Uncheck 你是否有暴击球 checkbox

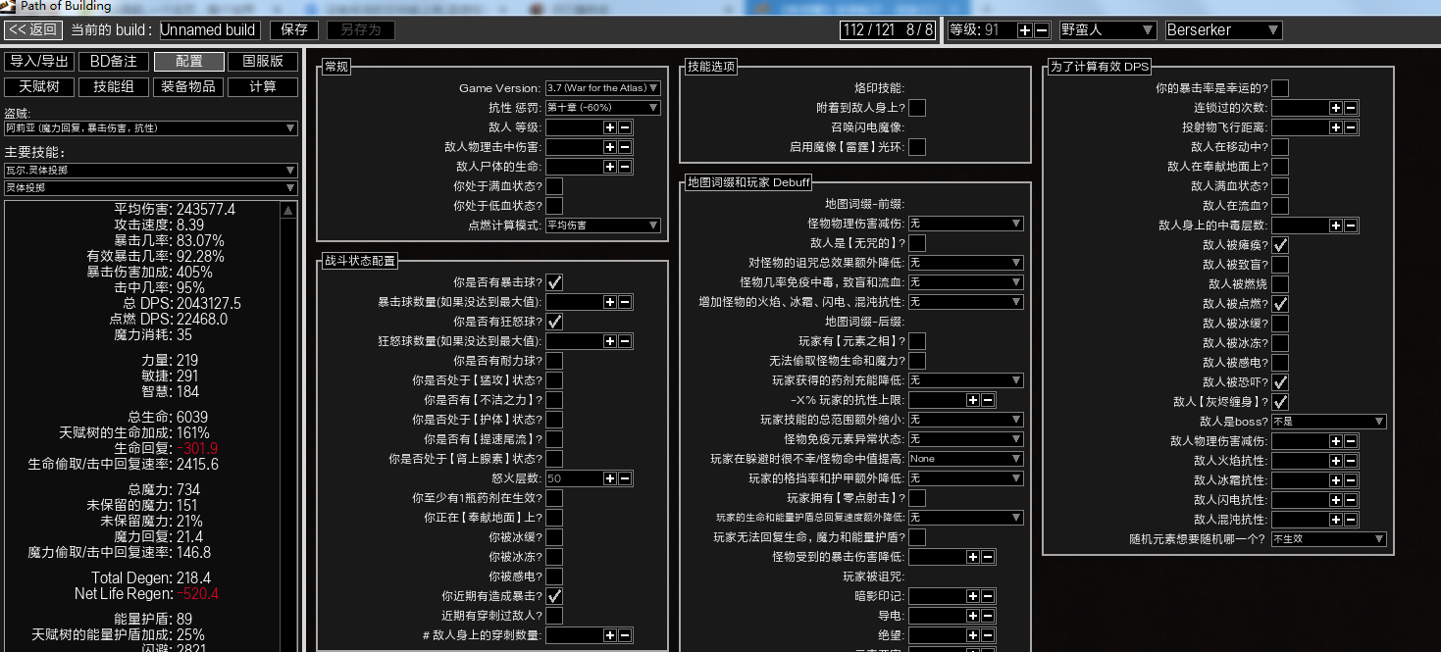pyautogui.click(x=554, y=282)
